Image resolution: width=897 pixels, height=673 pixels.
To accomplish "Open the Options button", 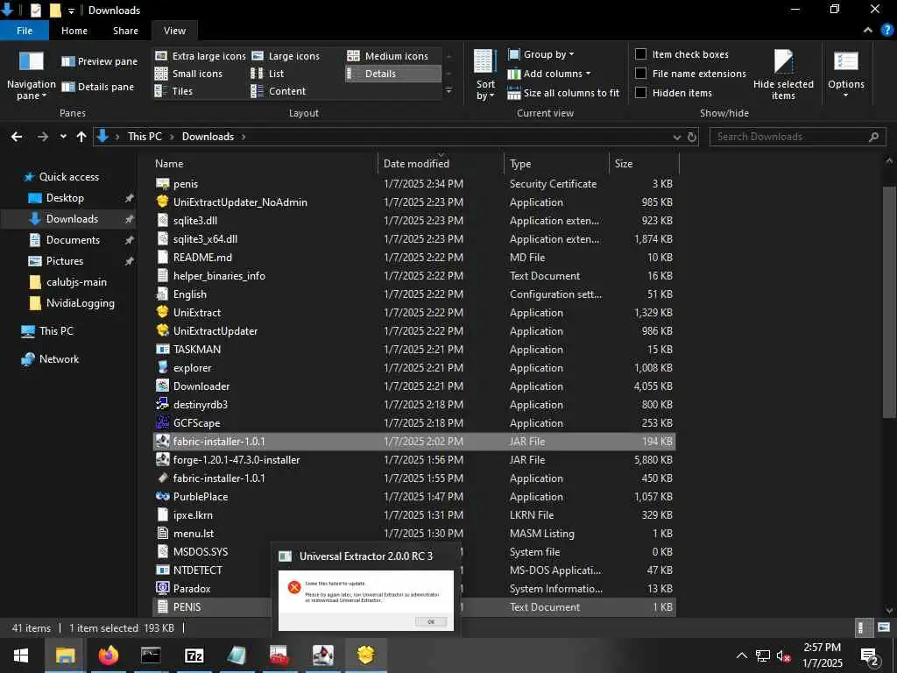I will (846, 75).
